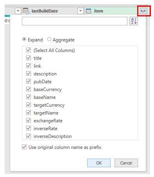Uncheck the targetCurrency column checkbox

[x=29, y=105]
